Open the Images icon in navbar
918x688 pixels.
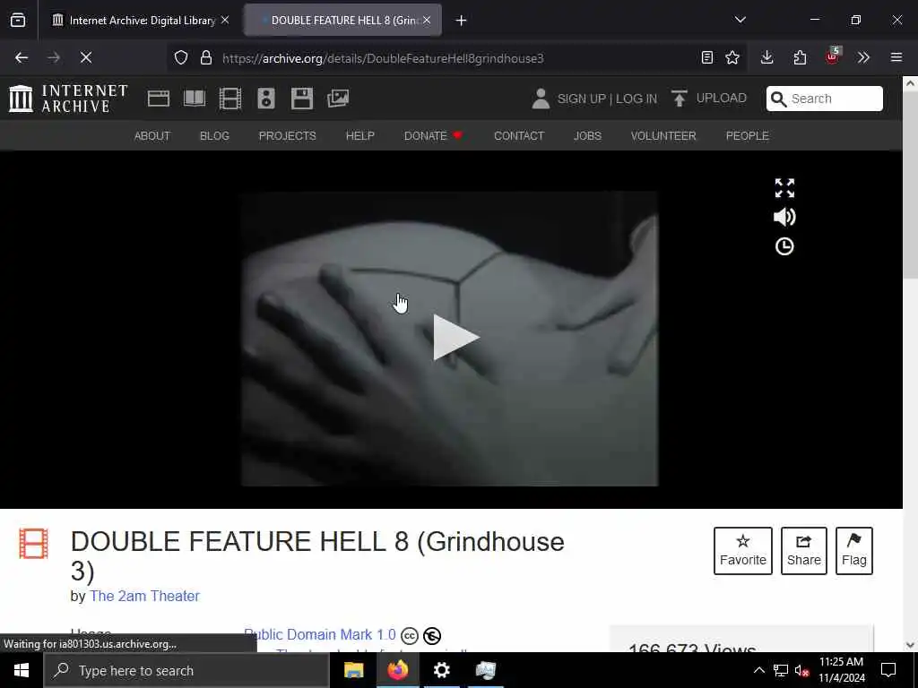[338, 99]
